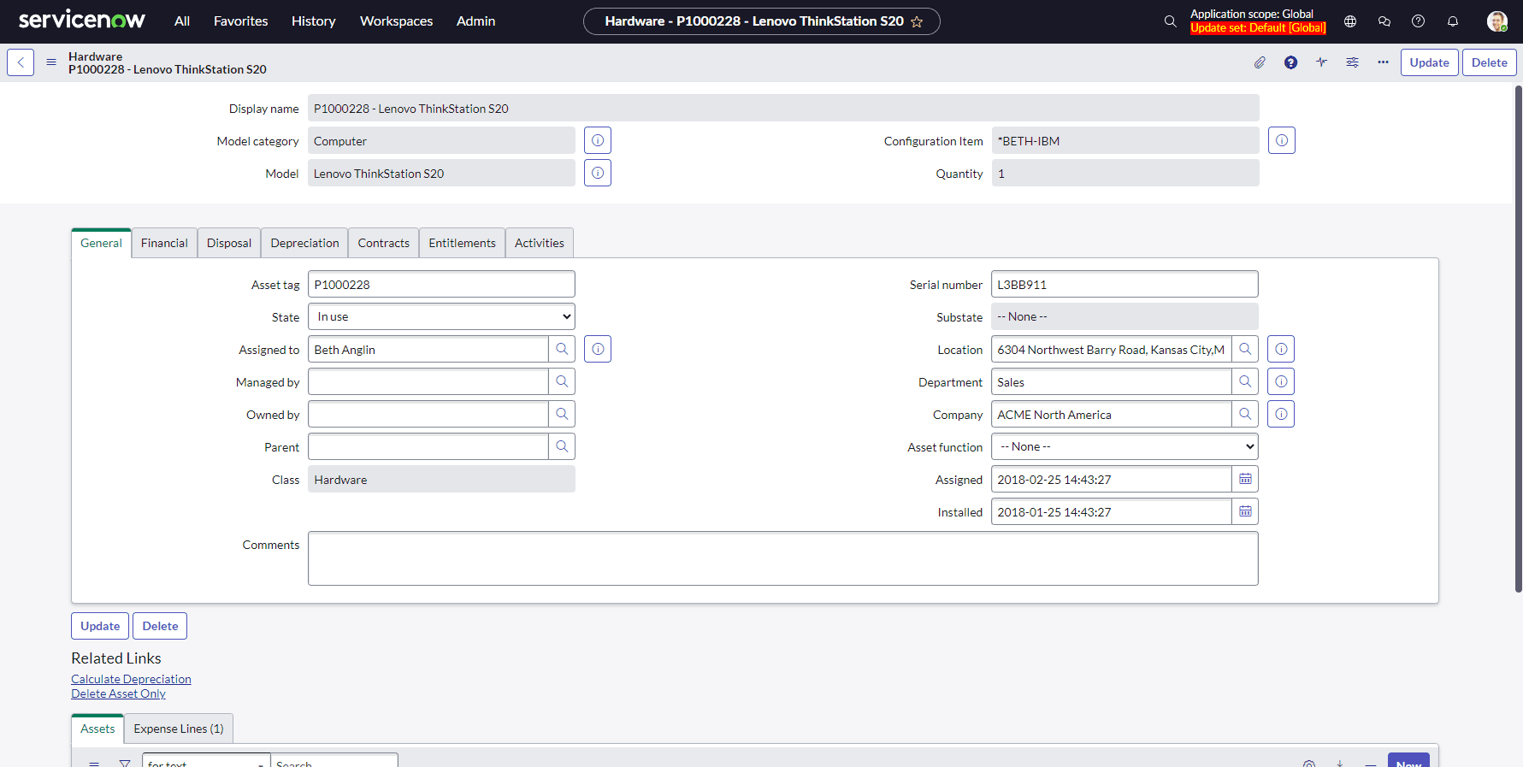Open the History menu
This screenshot has height=767, width=1523.
[x=314, y=21]
